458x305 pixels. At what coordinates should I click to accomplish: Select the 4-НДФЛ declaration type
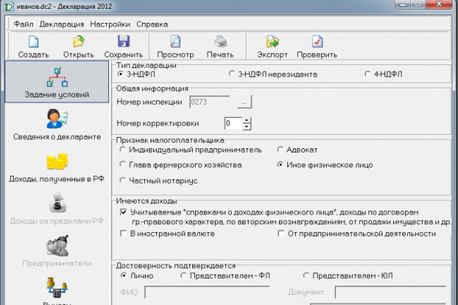367,73
